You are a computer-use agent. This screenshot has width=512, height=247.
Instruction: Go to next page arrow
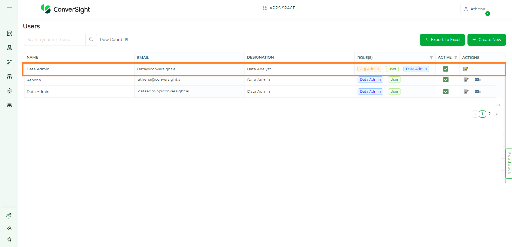point(497,114)
